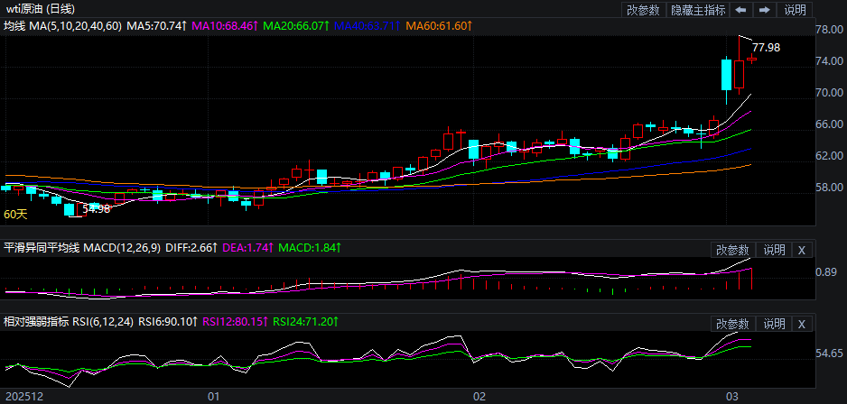Hide the main indicator via 隐藏主指标
This screenshot has height=404, width=847.
point(697,10)
